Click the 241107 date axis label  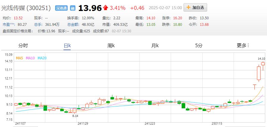[x=21, y=123]
